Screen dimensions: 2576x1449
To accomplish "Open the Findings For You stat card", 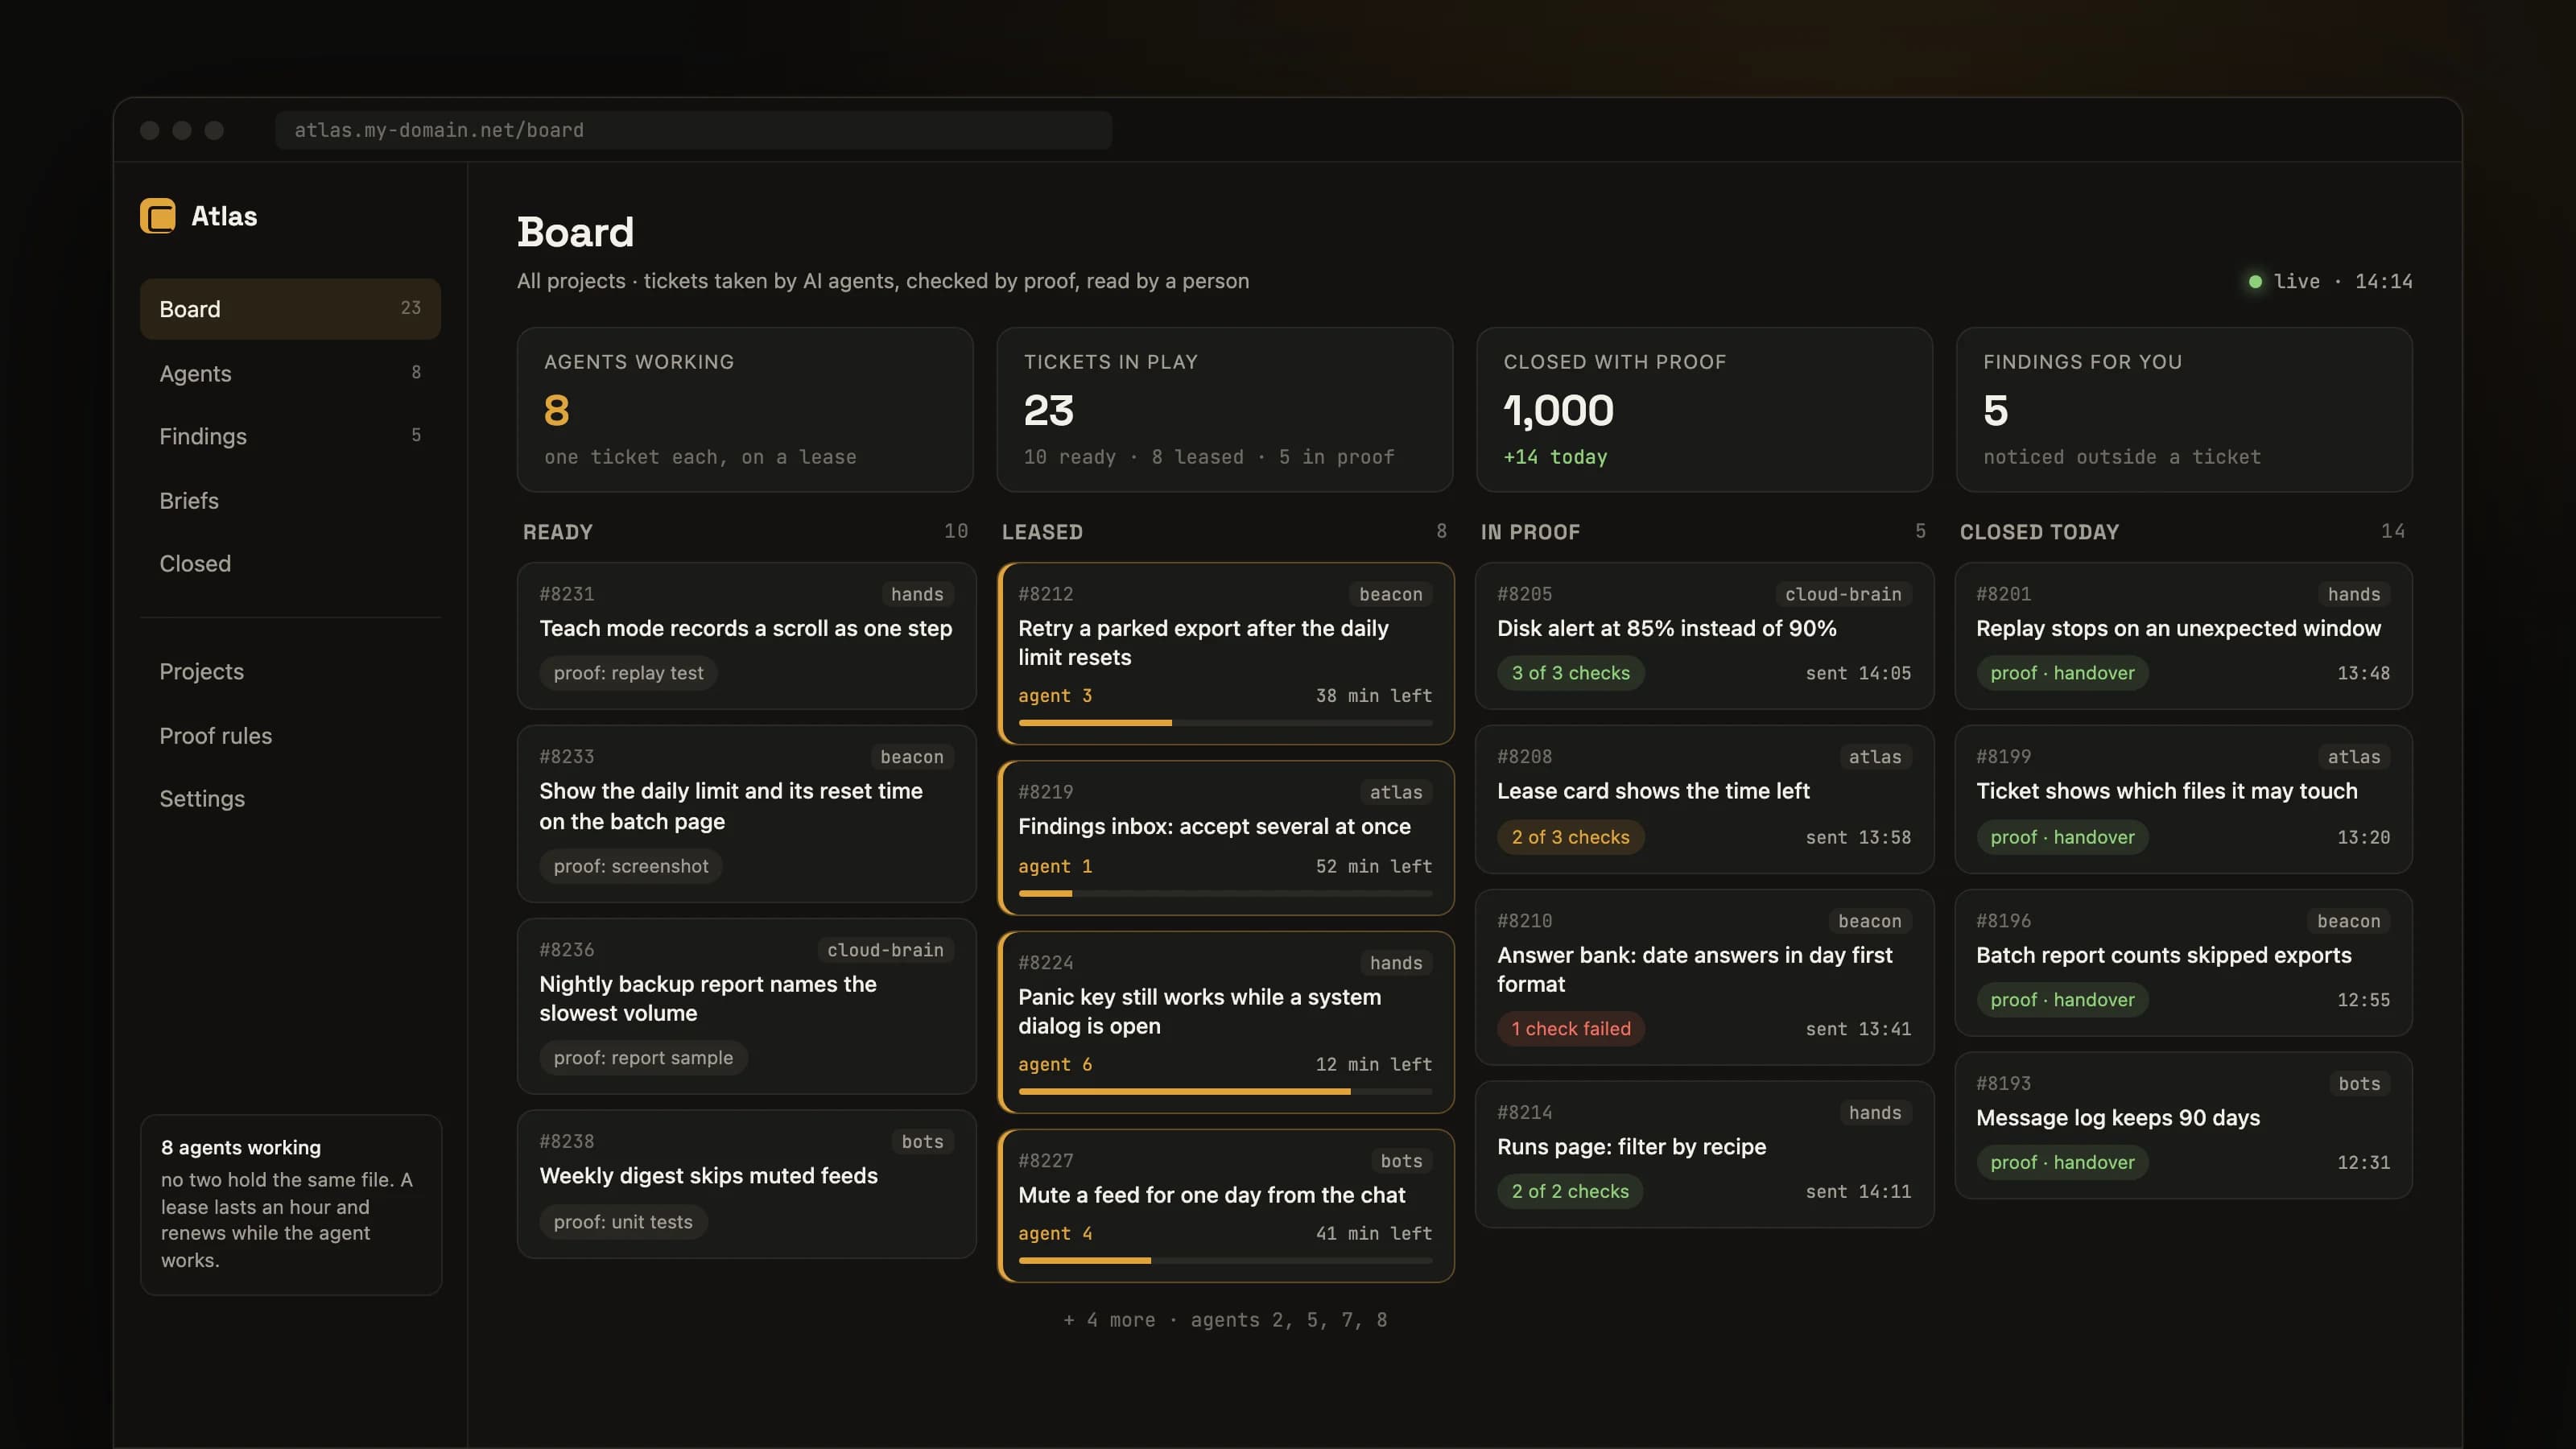I will point(2184,409).
